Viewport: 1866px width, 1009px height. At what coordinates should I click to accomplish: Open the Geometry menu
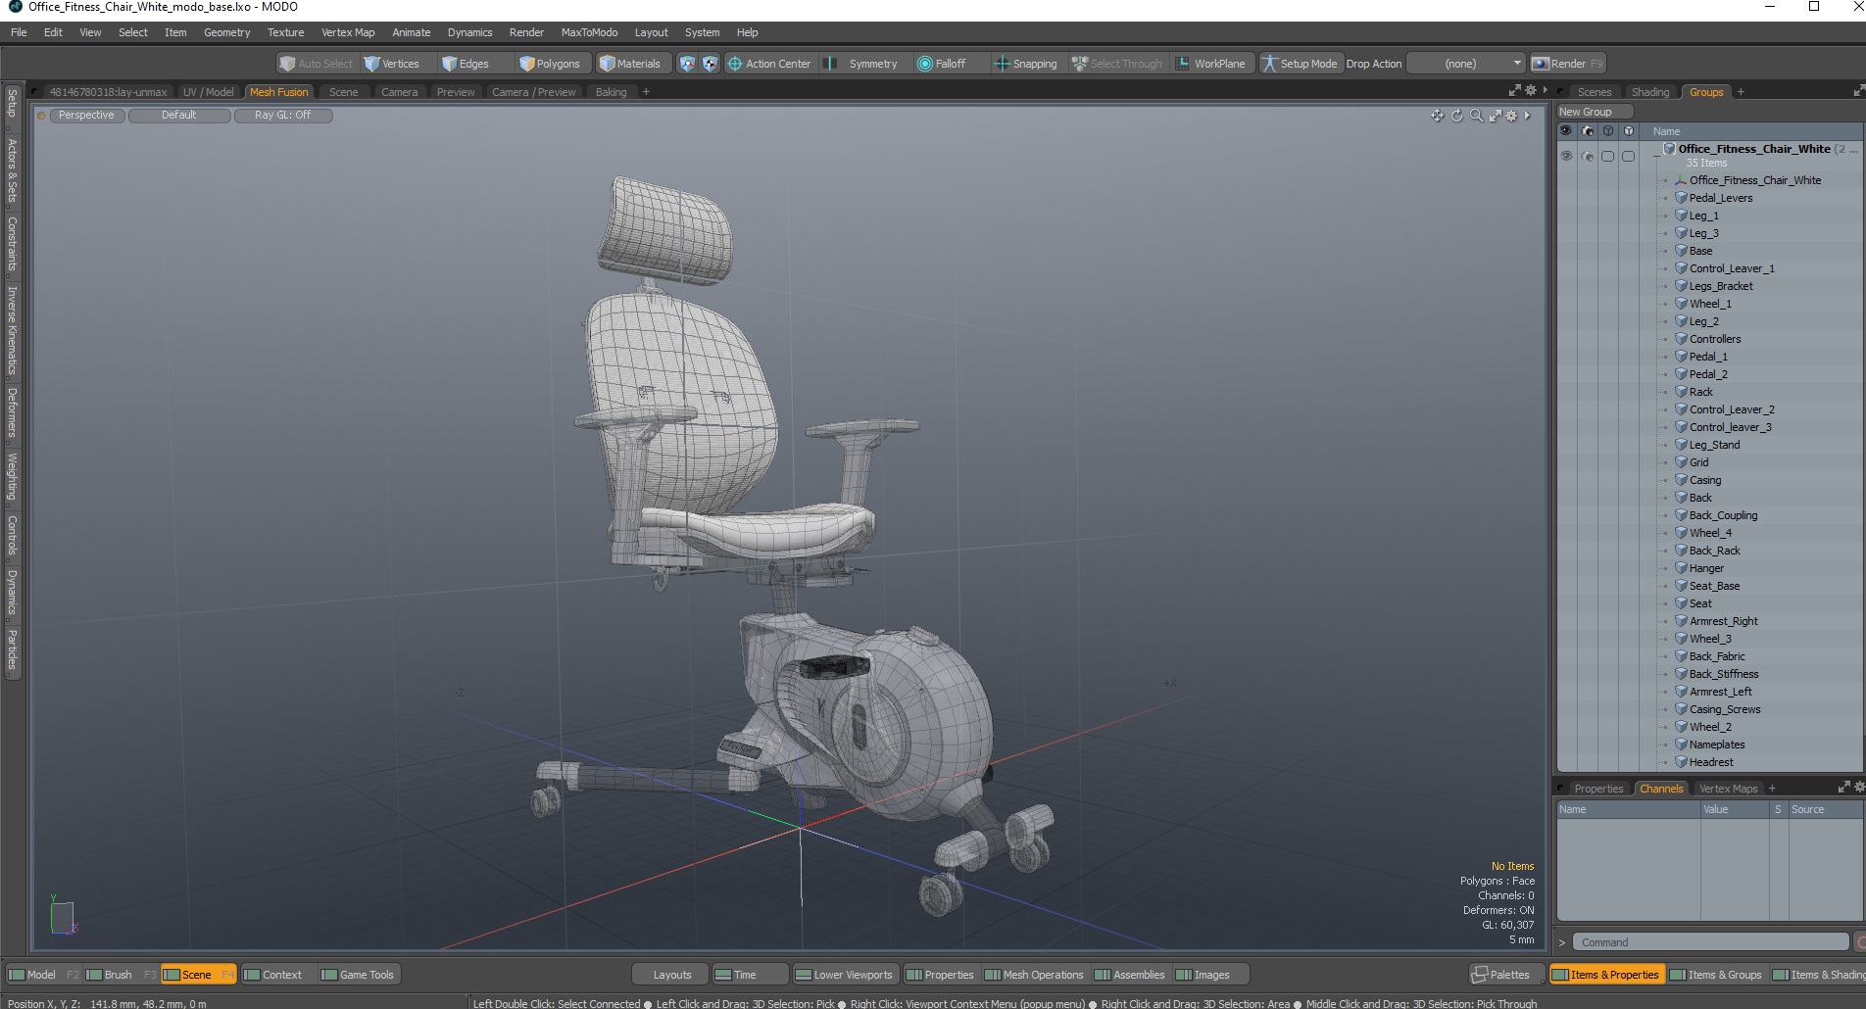point(226,32)
